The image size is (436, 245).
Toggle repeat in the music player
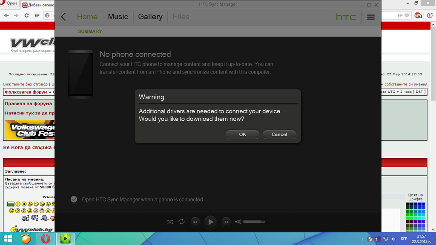[x=181, y=222]
